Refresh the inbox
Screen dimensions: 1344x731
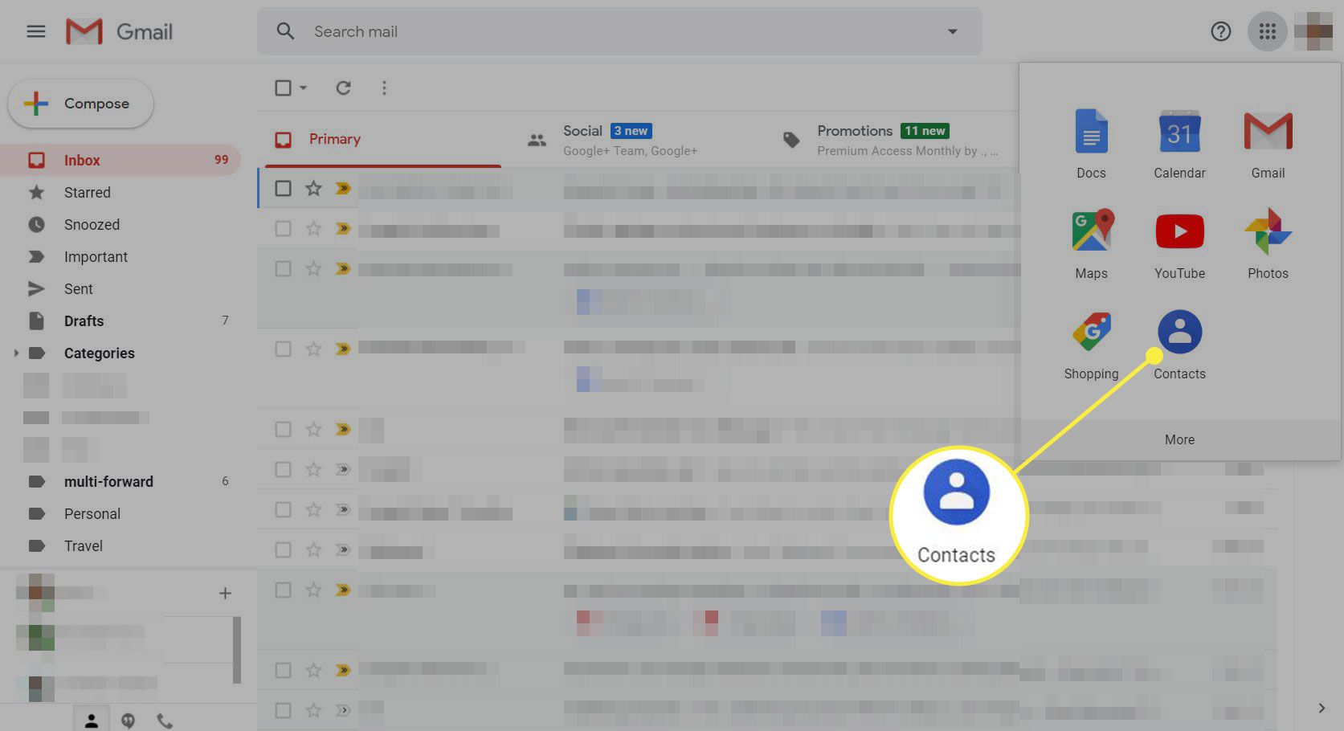(343, 88)
